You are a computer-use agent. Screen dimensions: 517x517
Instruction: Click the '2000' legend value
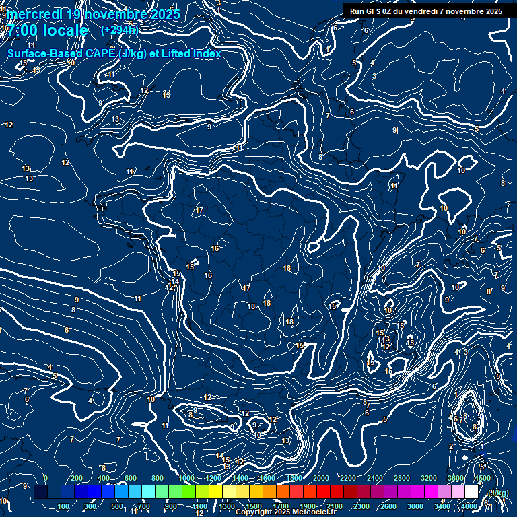click(x=321, y=478)
